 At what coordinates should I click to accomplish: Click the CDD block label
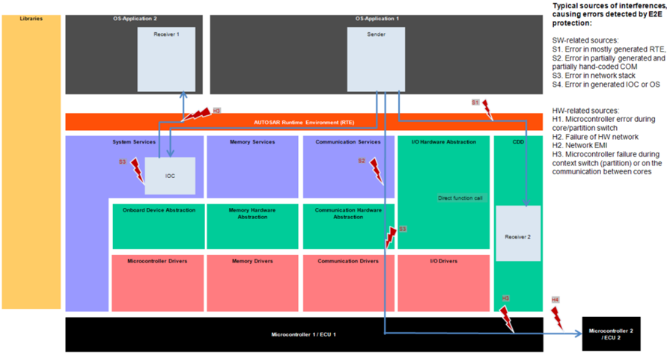pyautogui.click(x=518, y=142)
